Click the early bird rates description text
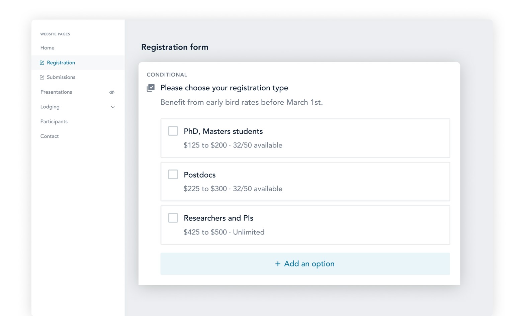The width and height of the screenshot is (522, 316). (x=241, y=102)
